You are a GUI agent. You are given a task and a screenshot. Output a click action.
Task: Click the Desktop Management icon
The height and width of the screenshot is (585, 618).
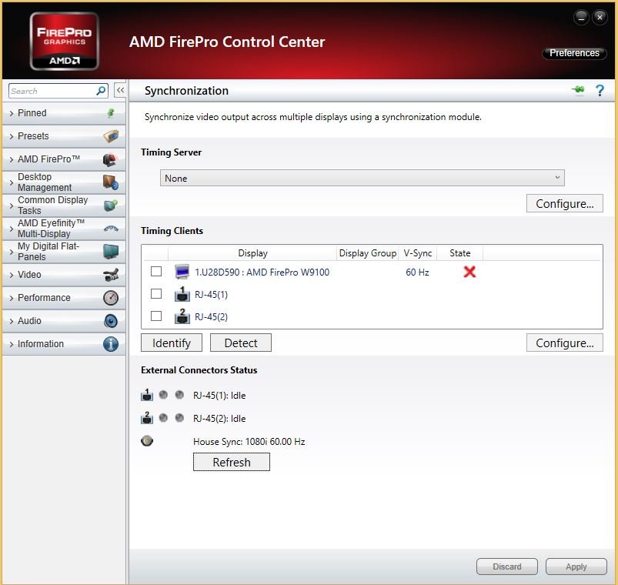coord(111,182)
